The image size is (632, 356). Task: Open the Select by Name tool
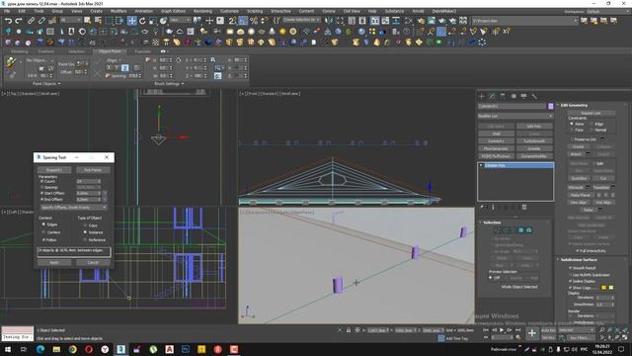tap(98, 21)
